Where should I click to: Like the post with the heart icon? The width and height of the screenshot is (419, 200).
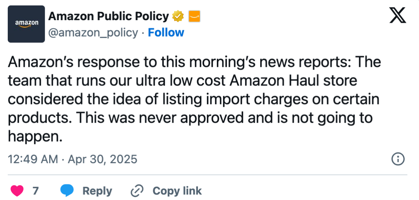pyautogui.click(x=17, y=191)
